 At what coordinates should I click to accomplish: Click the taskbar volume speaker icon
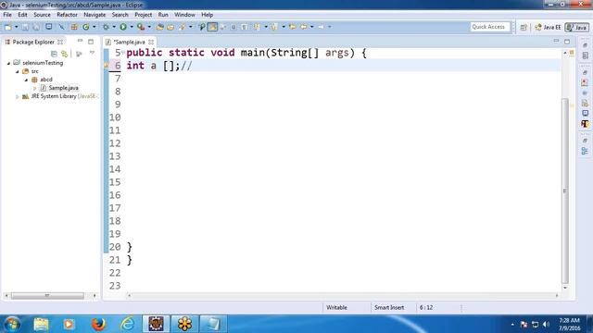(546, 325)
